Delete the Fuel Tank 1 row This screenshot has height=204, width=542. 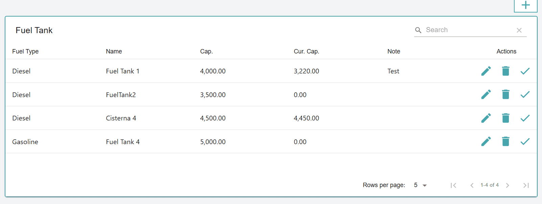click(x=505, y=71)
